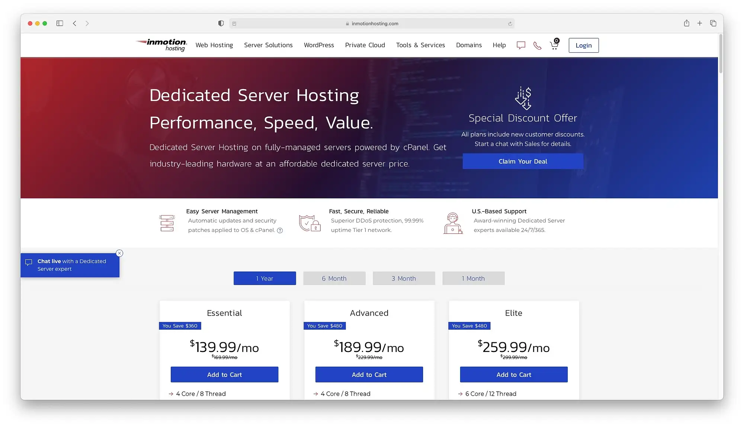Click the page reload icon
This screenshot has width=744, height=427.
pos(510,23)
